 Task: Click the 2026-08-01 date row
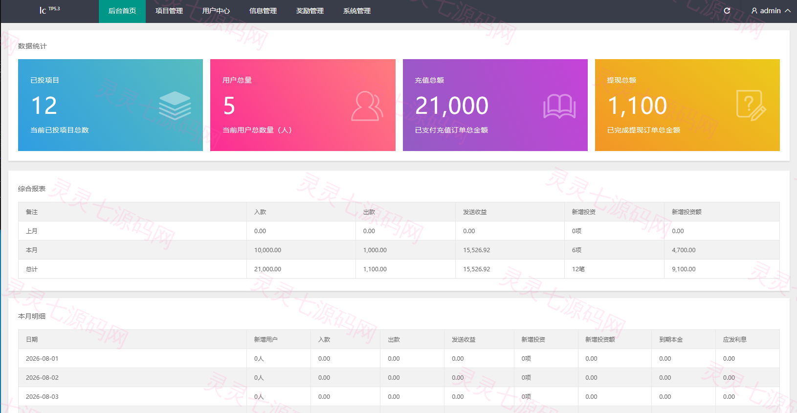click(398, 358)
